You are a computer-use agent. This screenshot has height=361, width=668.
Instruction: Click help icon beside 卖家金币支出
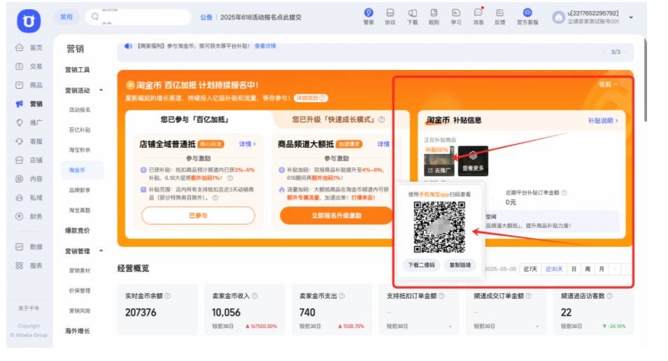341,296
